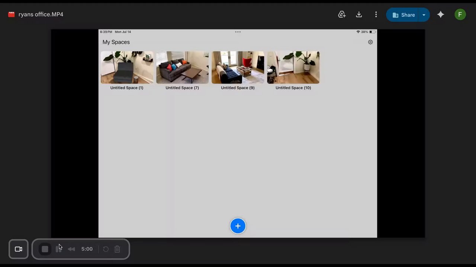Open the three-dot more actions menu
Viewport: 476px width, 267px height.
pos(376,14)
